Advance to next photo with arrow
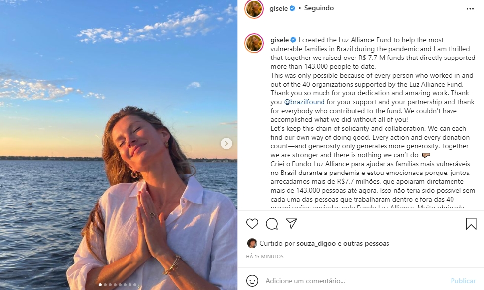 pos(226,144)
